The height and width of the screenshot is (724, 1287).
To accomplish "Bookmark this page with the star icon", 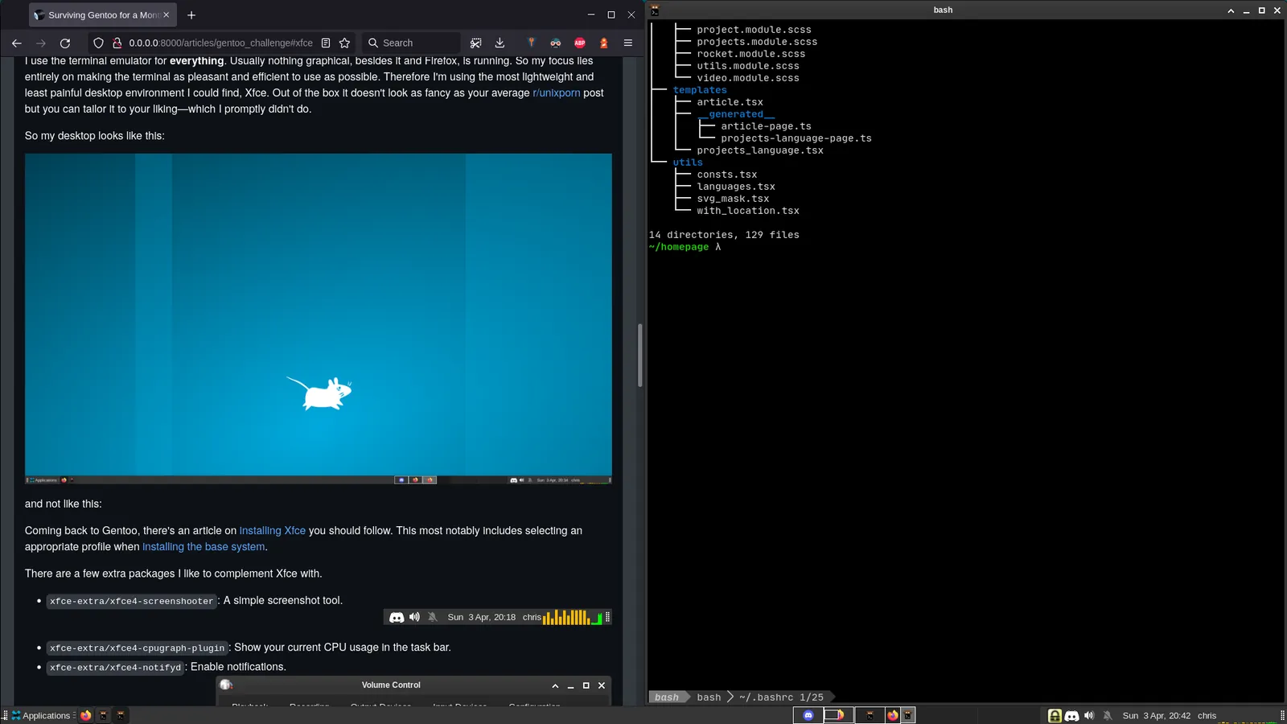I will tap(344, 43).
